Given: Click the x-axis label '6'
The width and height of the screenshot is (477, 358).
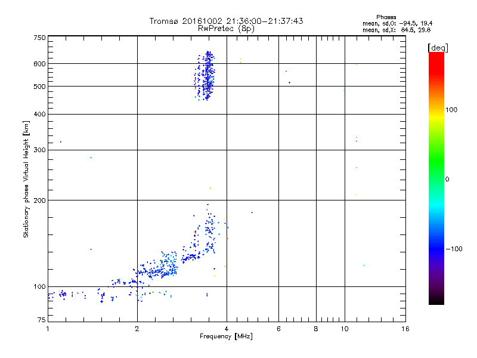Looking at the screenshot, I should [x=278, y=329].
